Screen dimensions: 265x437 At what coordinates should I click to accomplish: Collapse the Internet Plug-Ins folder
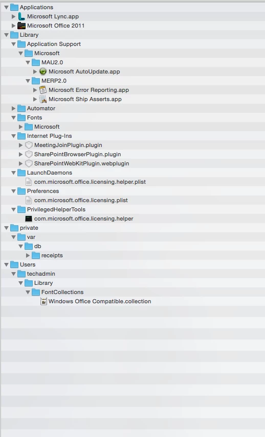click(13, 136)
